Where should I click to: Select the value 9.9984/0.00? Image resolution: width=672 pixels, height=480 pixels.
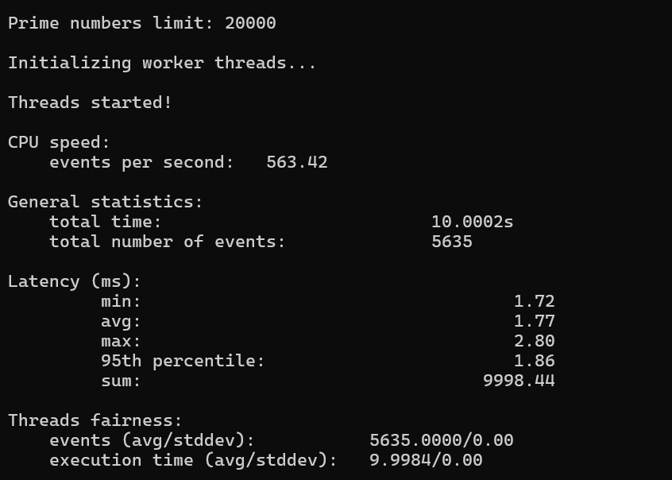tap(426, 460)
